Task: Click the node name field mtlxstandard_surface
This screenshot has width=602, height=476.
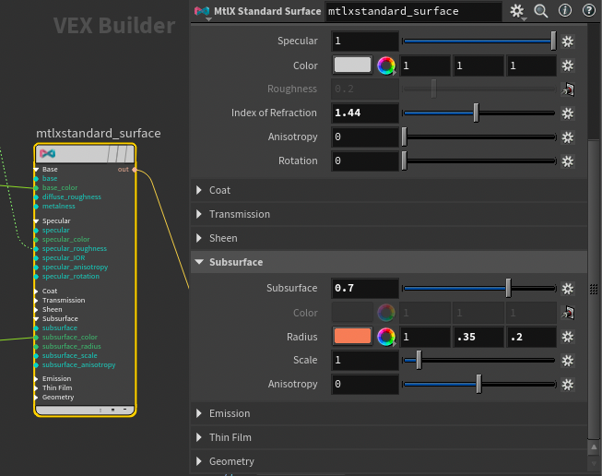Action: click(x=414, y=11)
